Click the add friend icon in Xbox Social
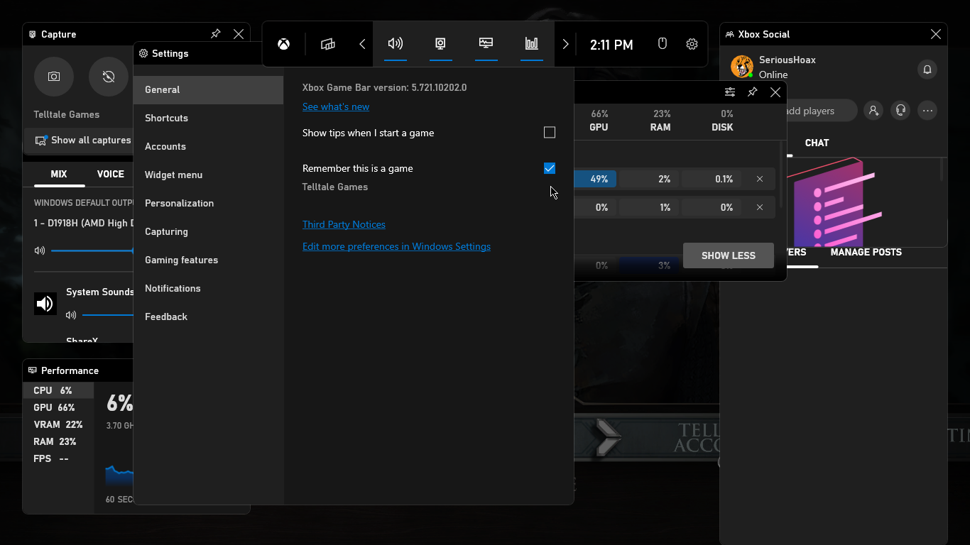This screenshot has width=970, height=545. [873, 111]
